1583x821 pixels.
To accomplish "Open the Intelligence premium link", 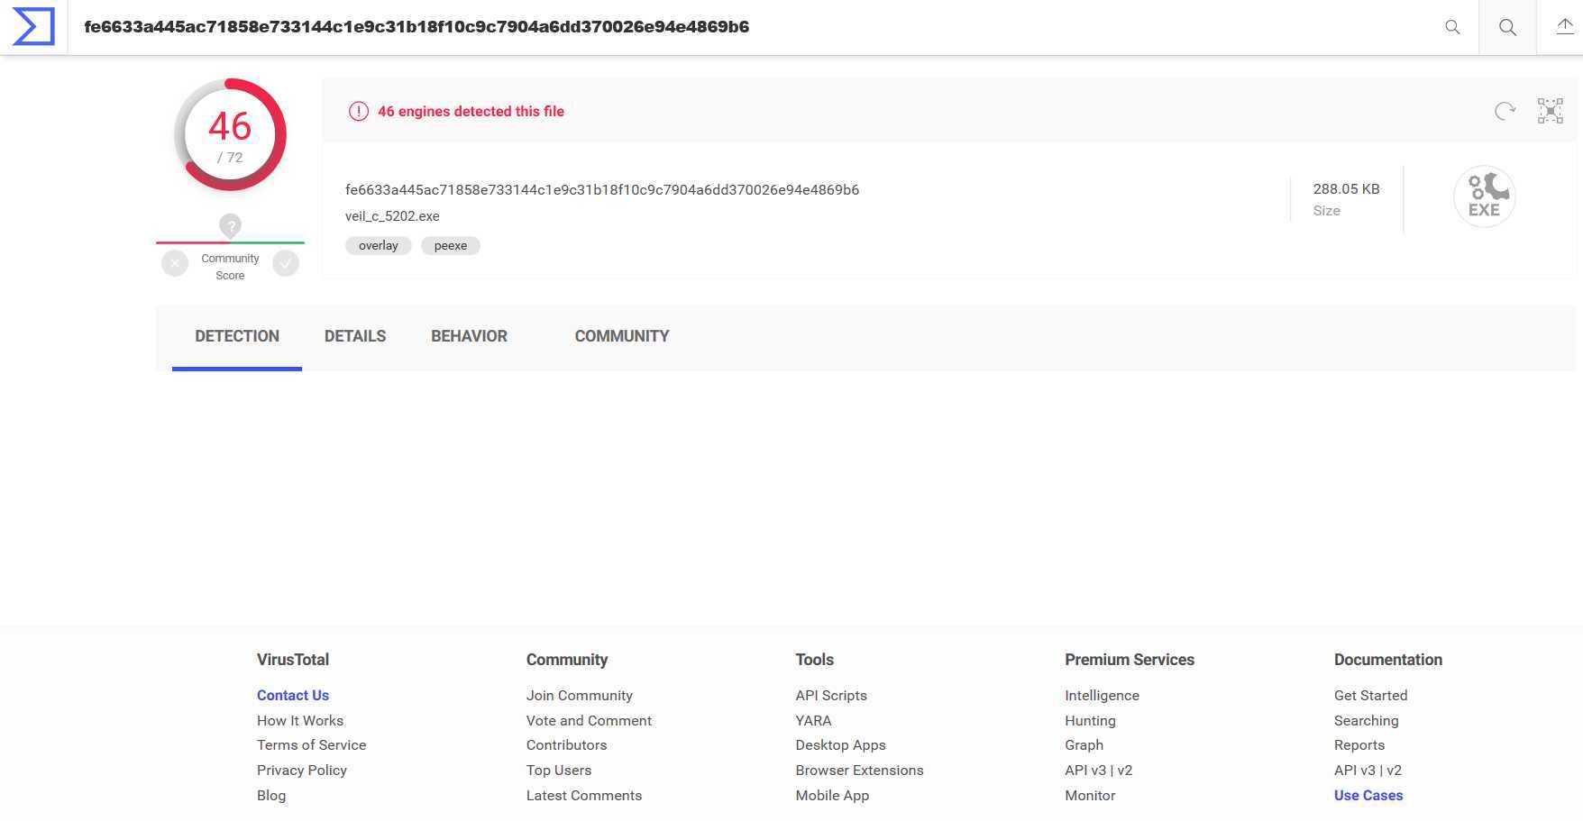I will pyautogui.click(x=1102, y=696).
